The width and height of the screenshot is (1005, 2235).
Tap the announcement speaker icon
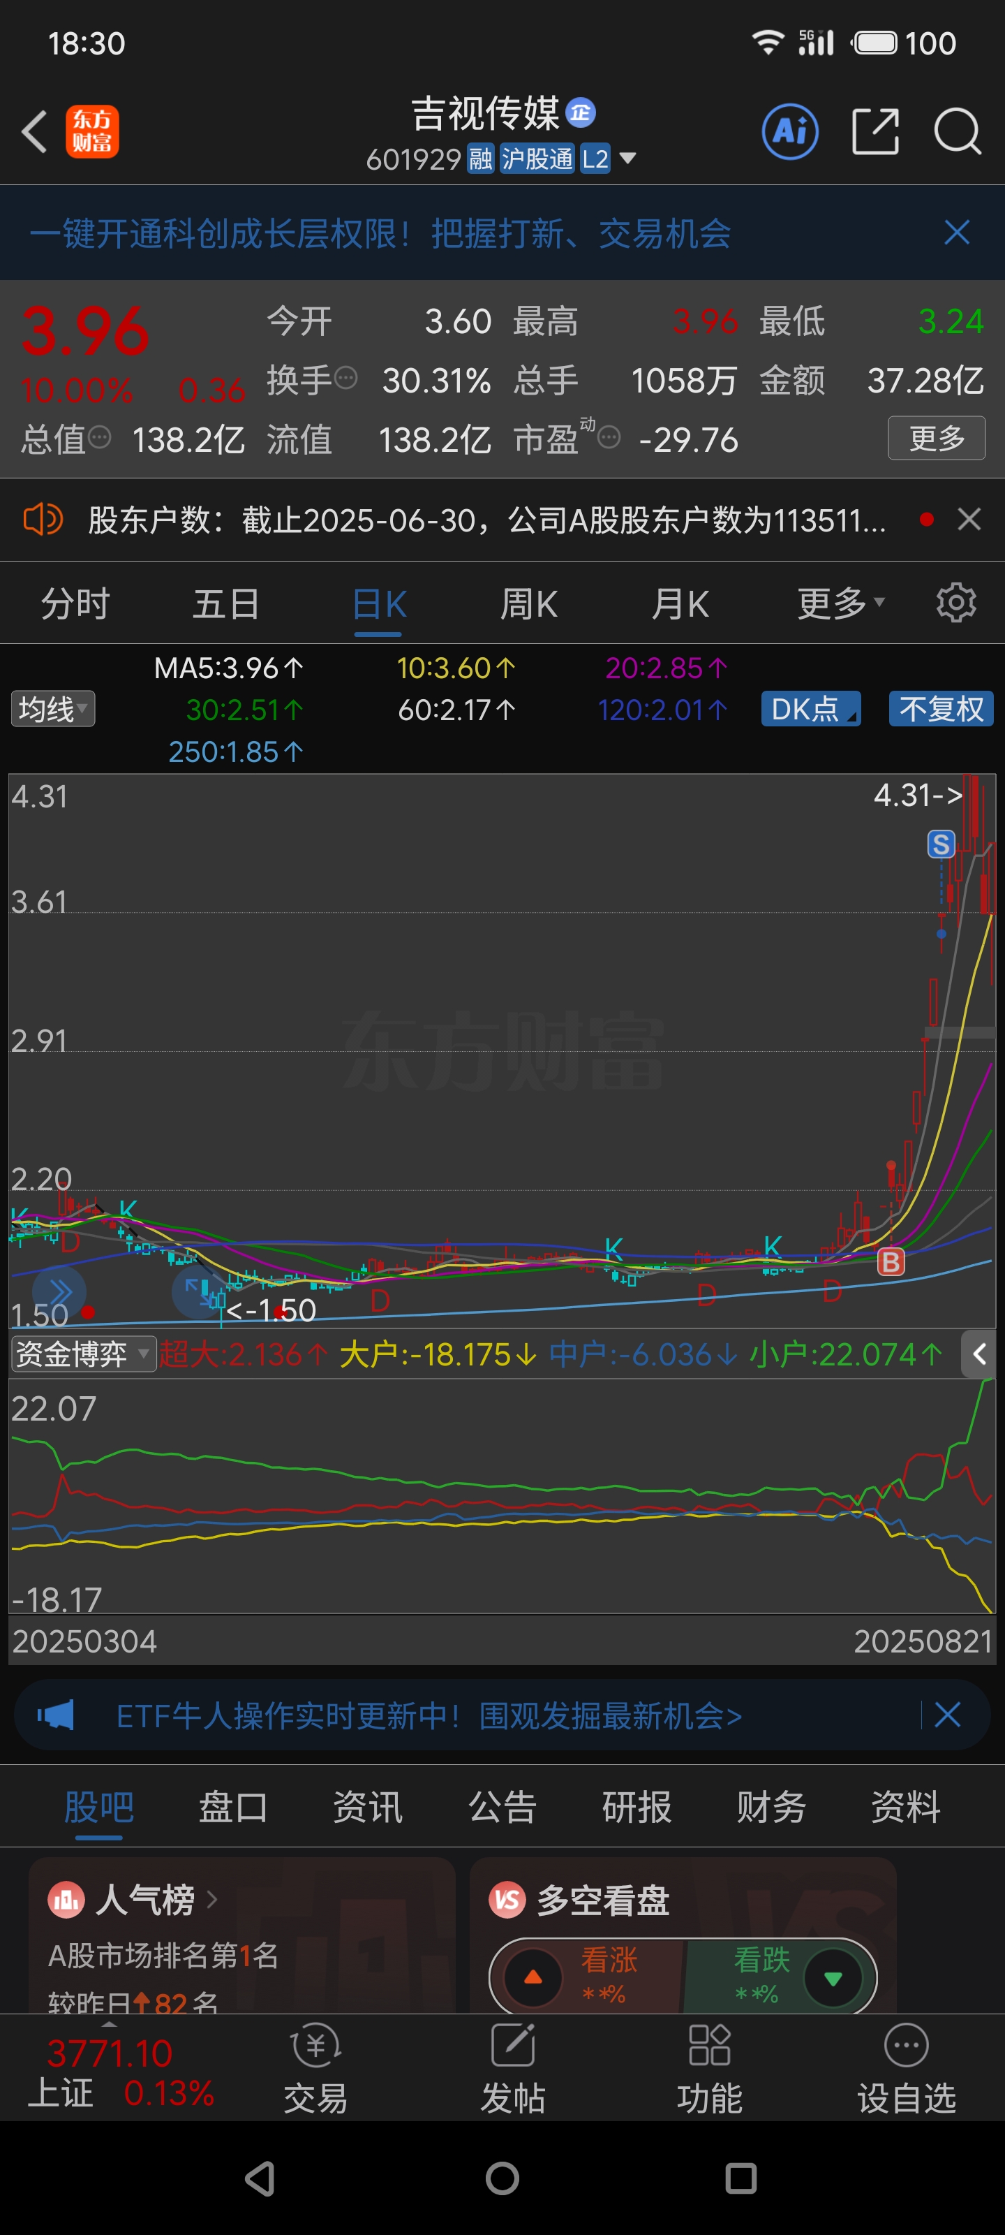point(43,520)
